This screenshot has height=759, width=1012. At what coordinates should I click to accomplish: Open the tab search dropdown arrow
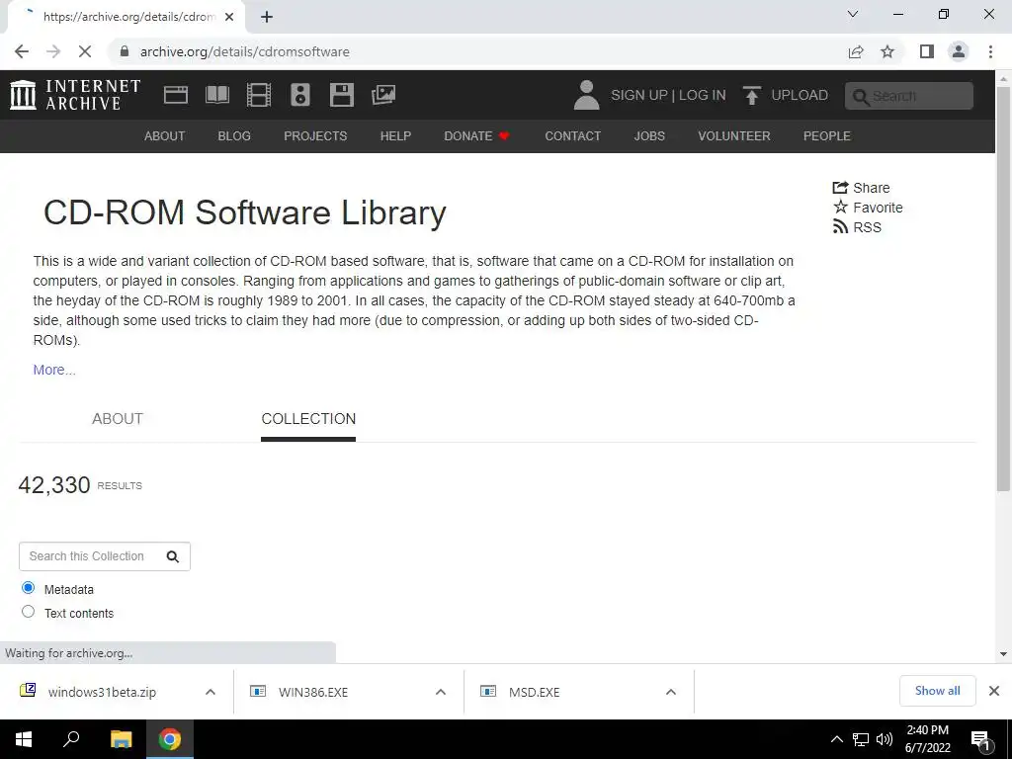(x=853, y=14)
